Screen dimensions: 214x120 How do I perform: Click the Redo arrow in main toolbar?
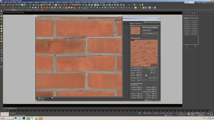click(5, 5)
